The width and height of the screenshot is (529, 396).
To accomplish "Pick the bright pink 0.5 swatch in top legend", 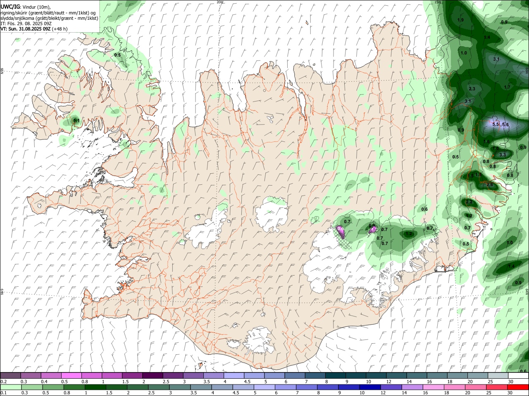I will pos(71,376).
